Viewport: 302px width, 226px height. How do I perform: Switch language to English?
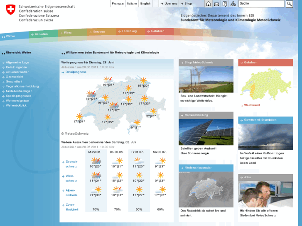145,3
